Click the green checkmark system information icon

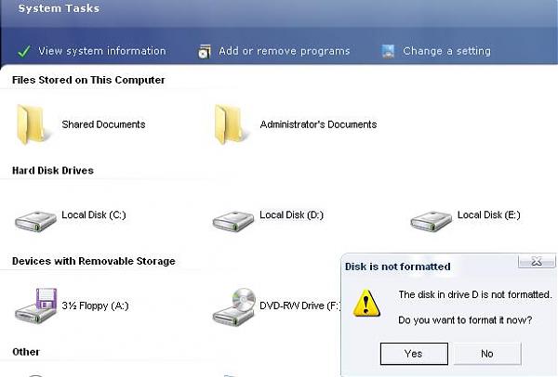(24, 51)
